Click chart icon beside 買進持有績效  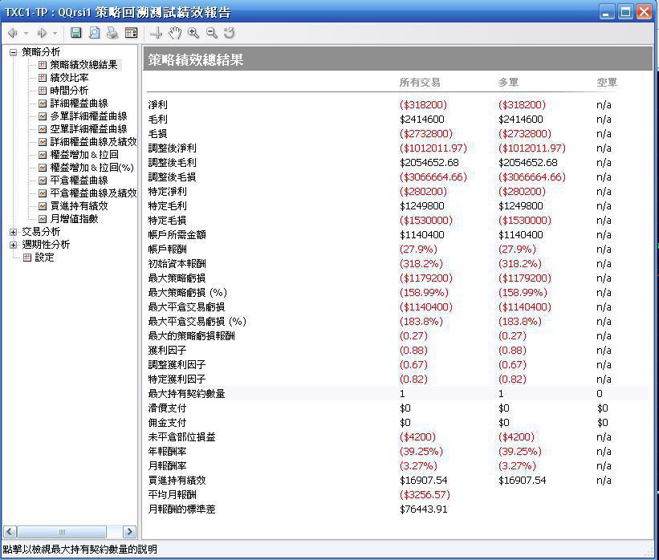click(42, 206)
